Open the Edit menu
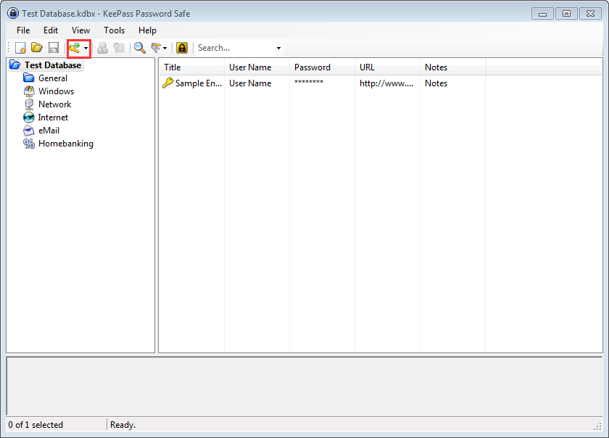Screen dimensions: 609x438 (x=51, y=30)
